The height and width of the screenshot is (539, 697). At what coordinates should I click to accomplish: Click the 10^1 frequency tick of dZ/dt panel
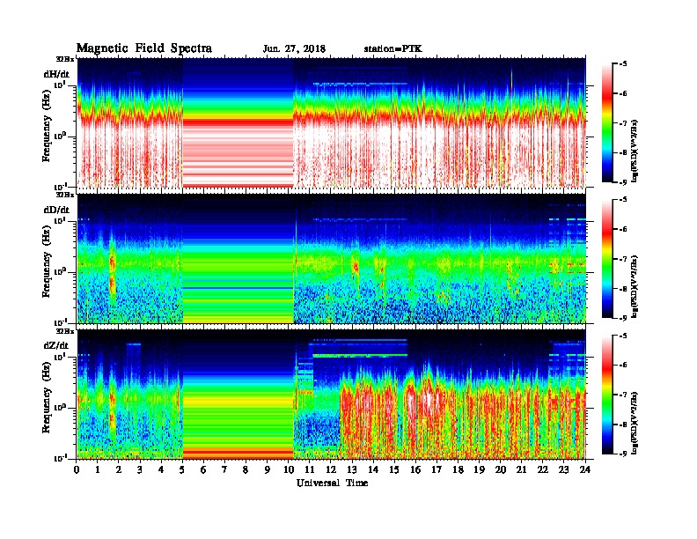(x=60, y=356)
